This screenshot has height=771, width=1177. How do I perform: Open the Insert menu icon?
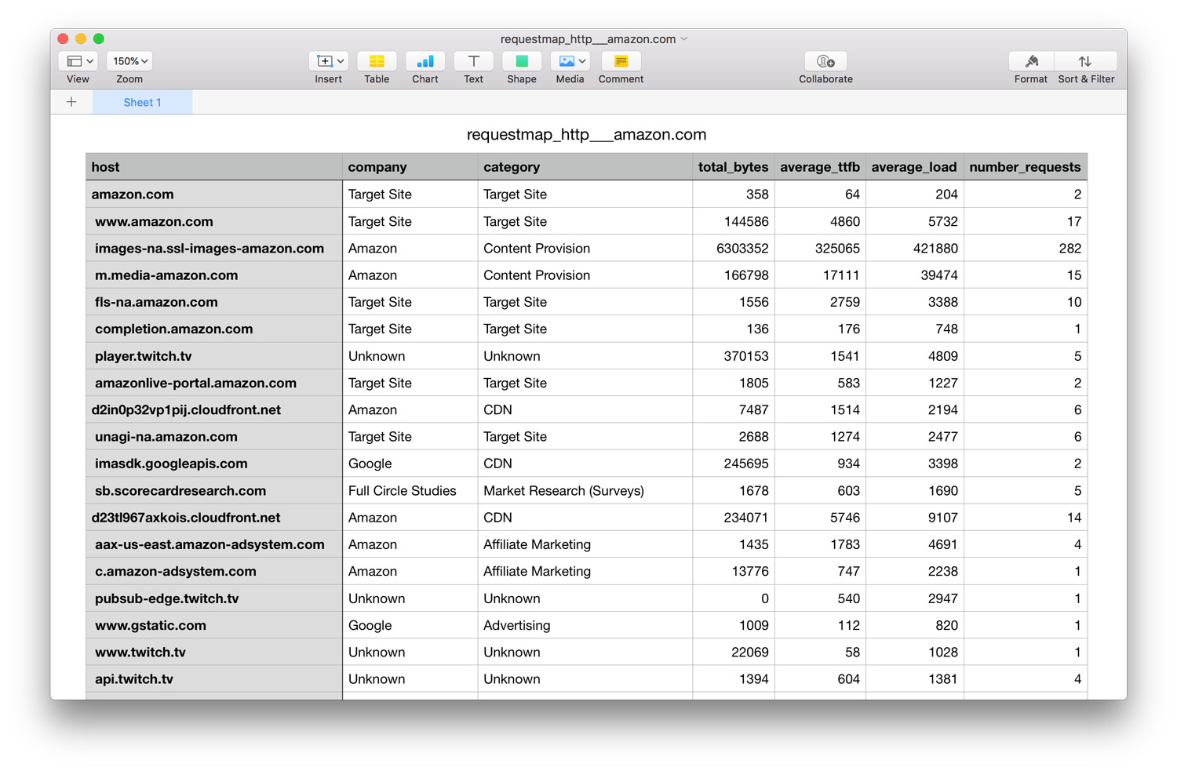point(324,61)
